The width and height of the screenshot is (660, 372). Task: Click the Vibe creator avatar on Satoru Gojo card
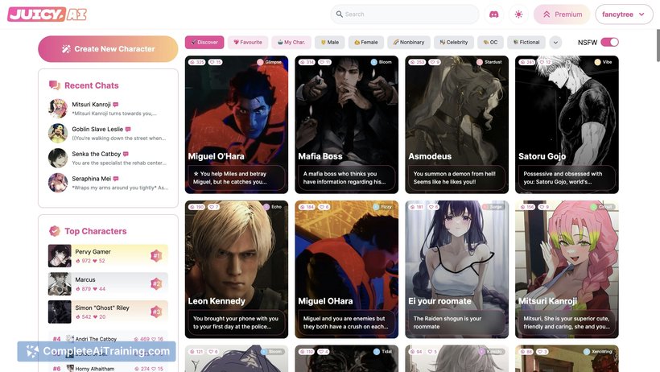coord(597,62)
